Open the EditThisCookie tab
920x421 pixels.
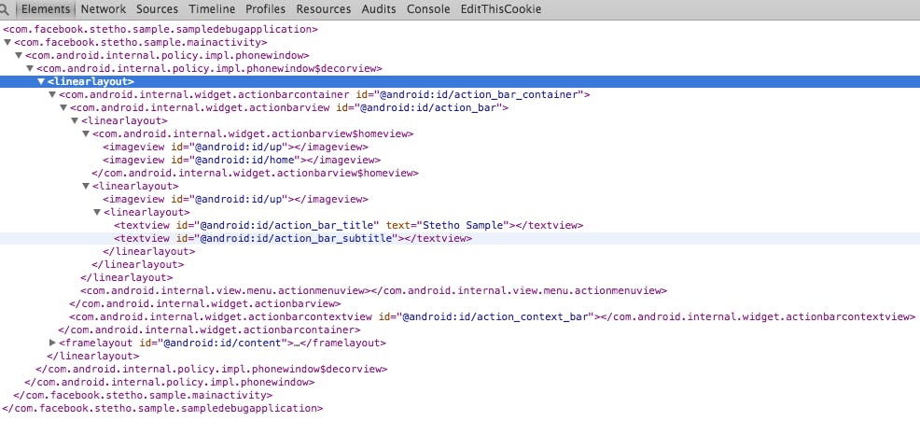coord(500,9)
